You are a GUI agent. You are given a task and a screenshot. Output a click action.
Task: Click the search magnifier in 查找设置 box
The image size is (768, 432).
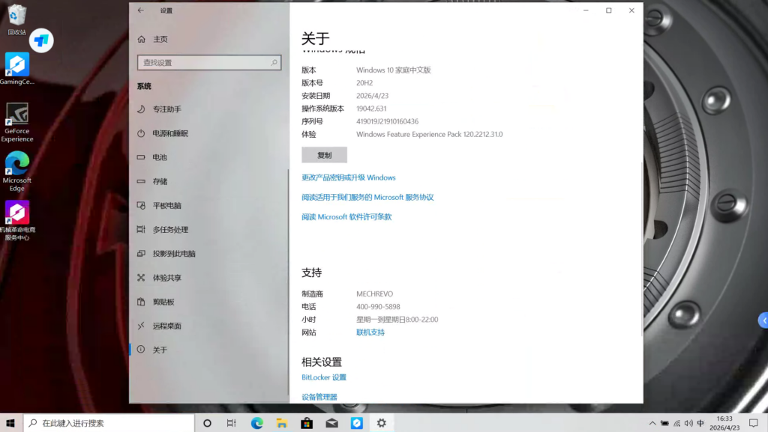point(274,63)
